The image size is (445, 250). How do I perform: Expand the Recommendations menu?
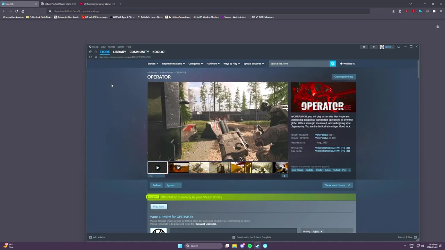tap(173, 64)
